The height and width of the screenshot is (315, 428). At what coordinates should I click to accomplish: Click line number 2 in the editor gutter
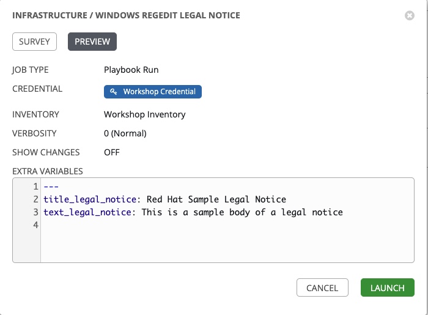tap(36, 199)
